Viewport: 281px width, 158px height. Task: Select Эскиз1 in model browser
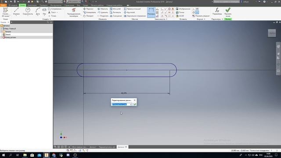click(7, 34)
